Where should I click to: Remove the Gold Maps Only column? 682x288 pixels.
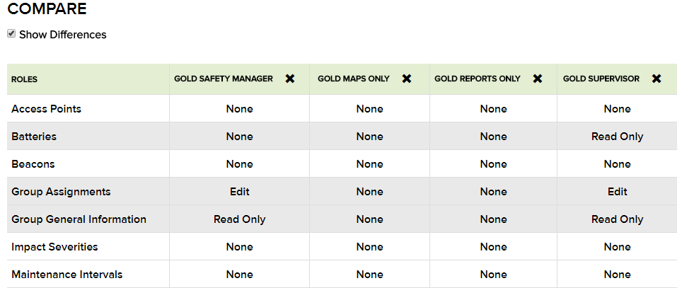pos(407,79)
